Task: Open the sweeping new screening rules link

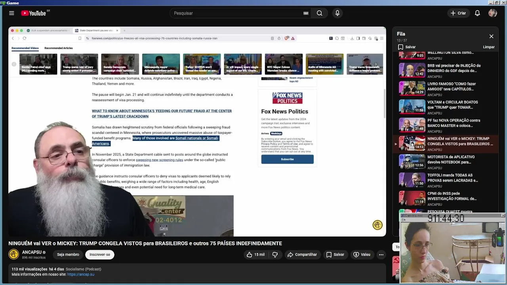Action: coord(159,160)
